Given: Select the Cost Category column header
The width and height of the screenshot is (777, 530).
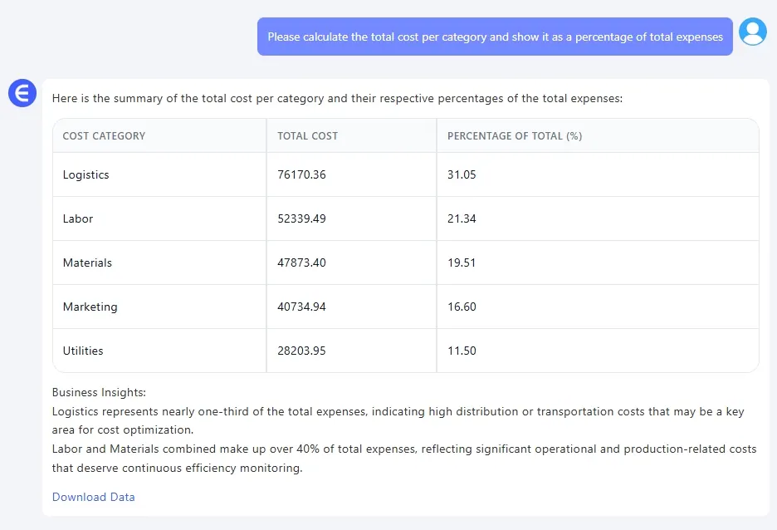Looking at the screenshot, I should click(104, 136).
